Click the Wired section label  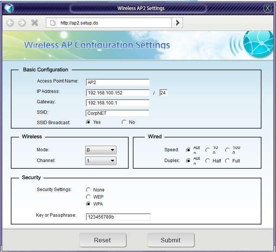click(x=155, y=136)
